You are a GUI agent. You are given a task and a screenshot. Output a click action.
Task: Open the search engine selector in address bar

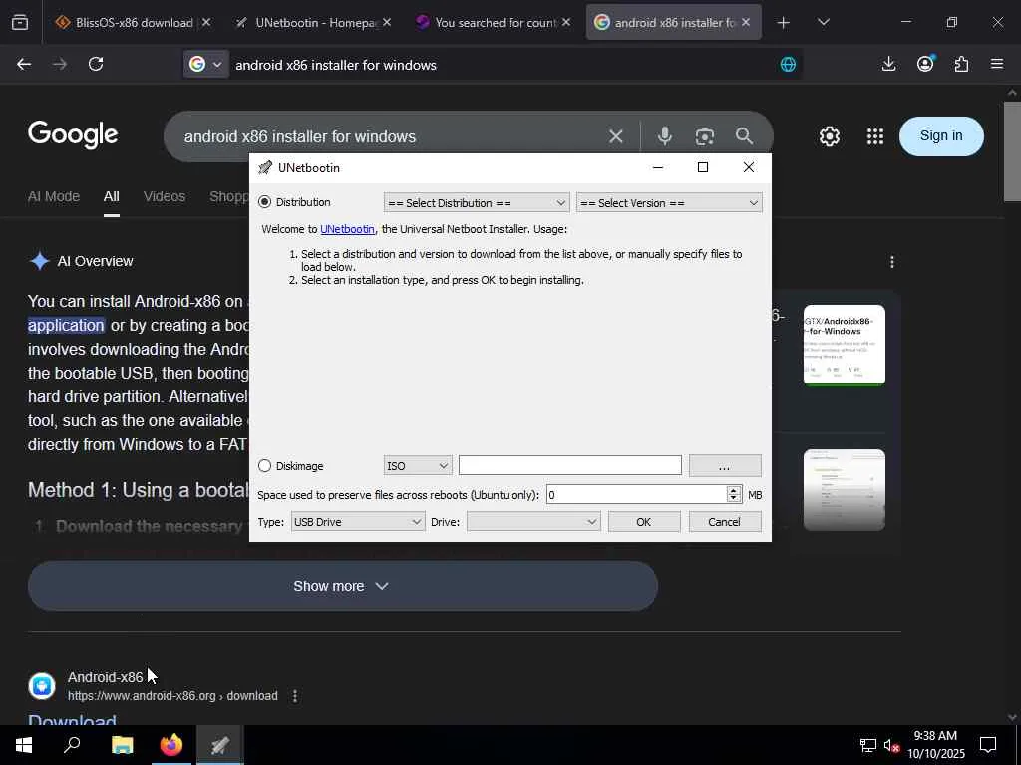pyautogui.click(x=205, y=64)
